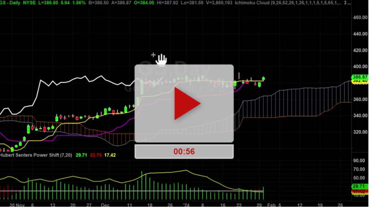369x207 pixels.
Task: Click the 00:56 video duration label
Action: [x=184, y=152]
